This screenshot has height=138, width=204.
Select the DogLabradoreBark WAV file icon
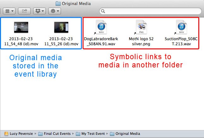pyautogui.click(x=101, y=27)
